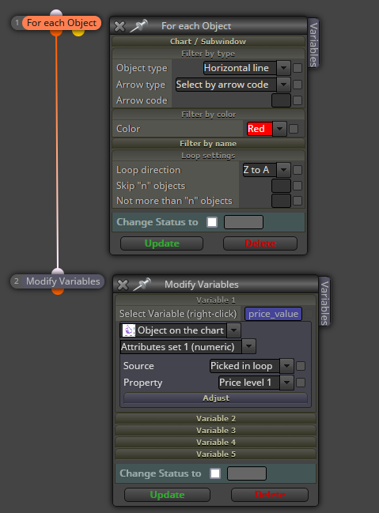The width and height of the screenshot is (379, 513).
Task: Toggle checkbox next to Skip "n" objects
Action: [x=298, y=186]
